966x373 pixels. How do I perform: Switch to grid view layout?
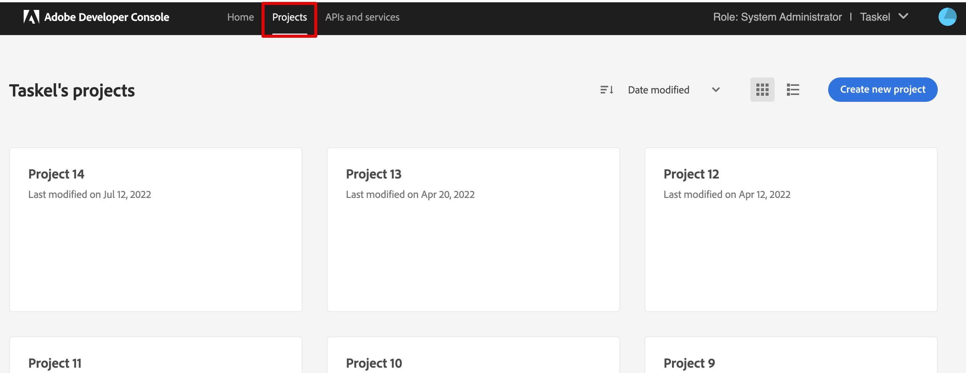[x=762, y=90]
